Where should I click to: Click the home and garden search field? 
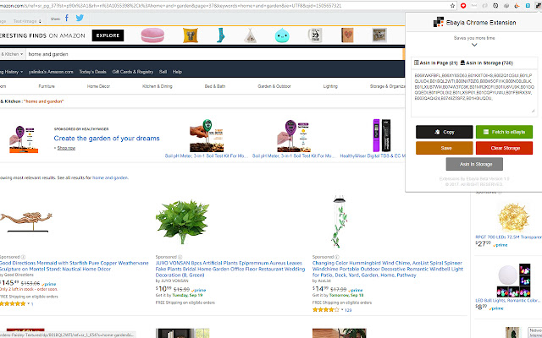click(214, 54)
